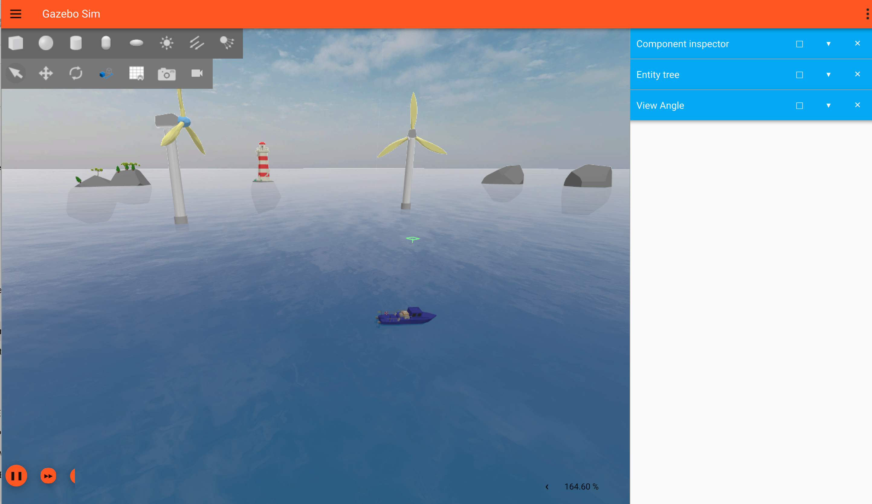872x504 pixels.
Task: Insert an ellipsoid shape
Action: pyautogui.click(x=136, y=43)
